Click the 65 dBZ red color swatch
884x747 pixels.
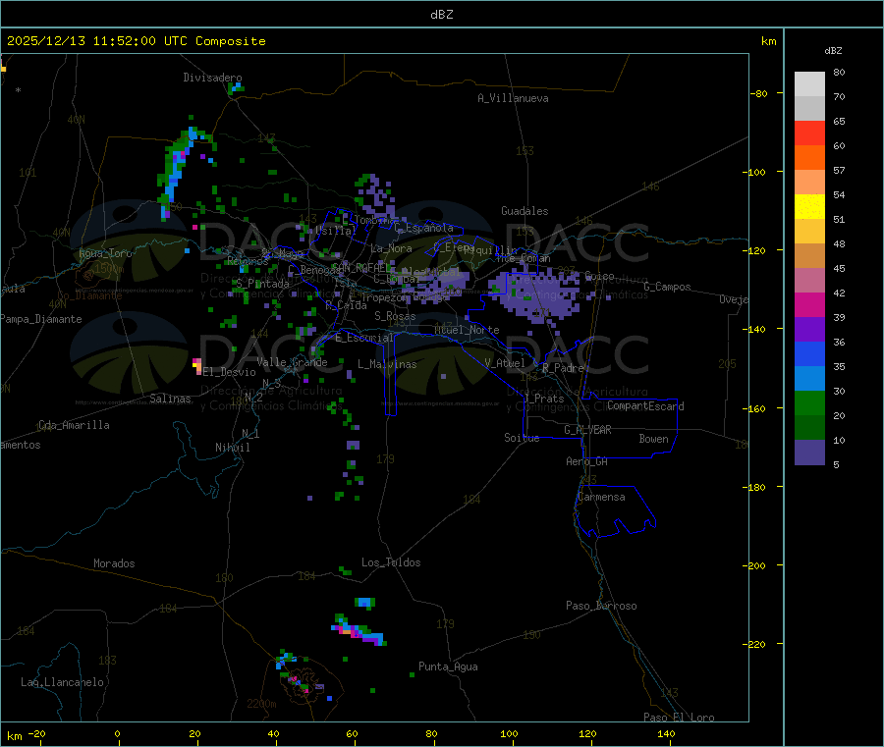[x=809, y=133]
